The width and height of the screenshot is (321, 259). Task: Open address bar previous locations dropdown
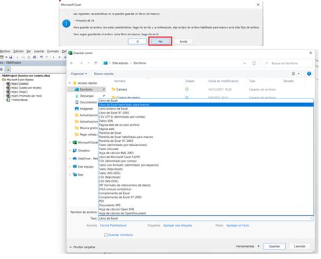tap(244, 64)
